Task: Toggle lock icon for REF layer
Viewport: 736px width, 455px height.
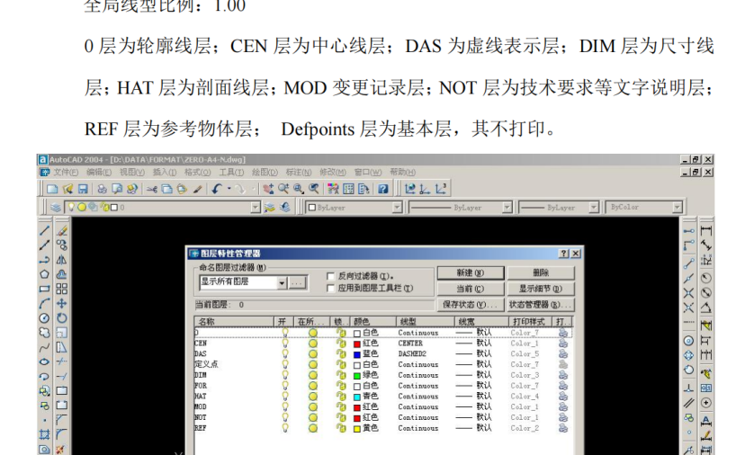Action: tap(341, 428)
